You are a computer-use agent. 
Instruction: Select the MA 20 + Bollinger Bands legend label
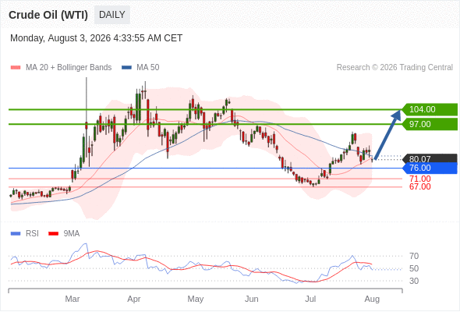tap(69, 68)
